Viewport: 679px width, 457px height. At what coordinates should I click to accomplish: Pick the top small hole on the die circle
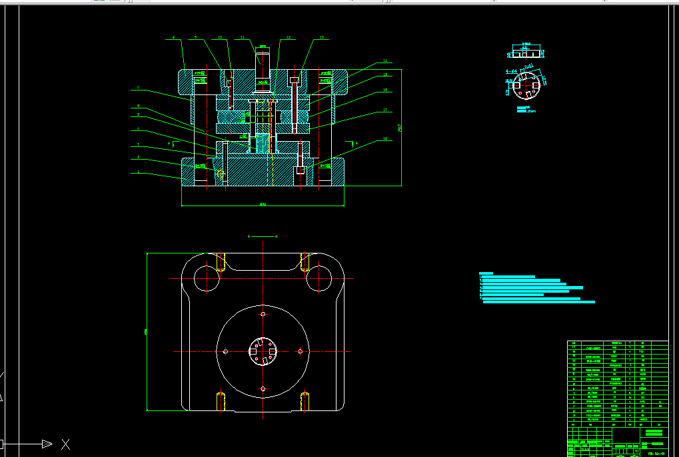click(x=263, y=314)
